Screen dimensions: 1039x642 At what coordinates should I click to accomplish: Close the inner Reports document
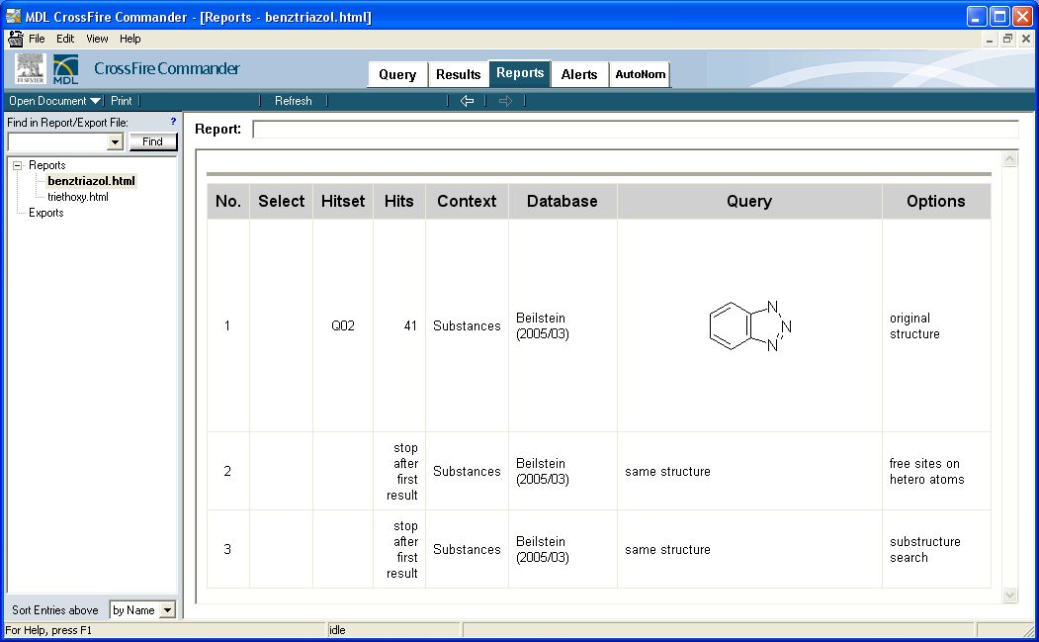click(x=1026, y=40)
